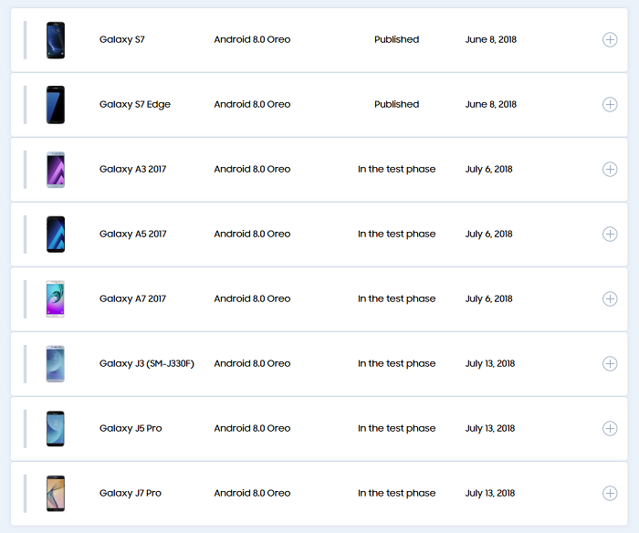Image resolution: width=639 pixels, height=533 pixels.
Task: Click the Galaxy S7 phone image
Action: click(x=56, y=40)
